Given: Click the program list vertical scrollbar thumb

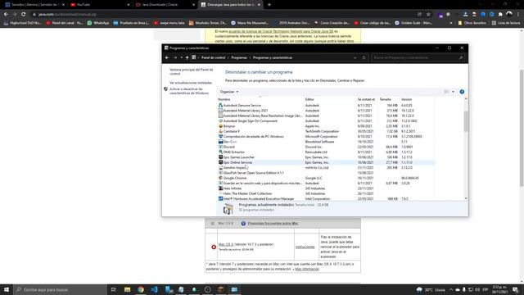Looking at the screenshot, I should point(466,121).
